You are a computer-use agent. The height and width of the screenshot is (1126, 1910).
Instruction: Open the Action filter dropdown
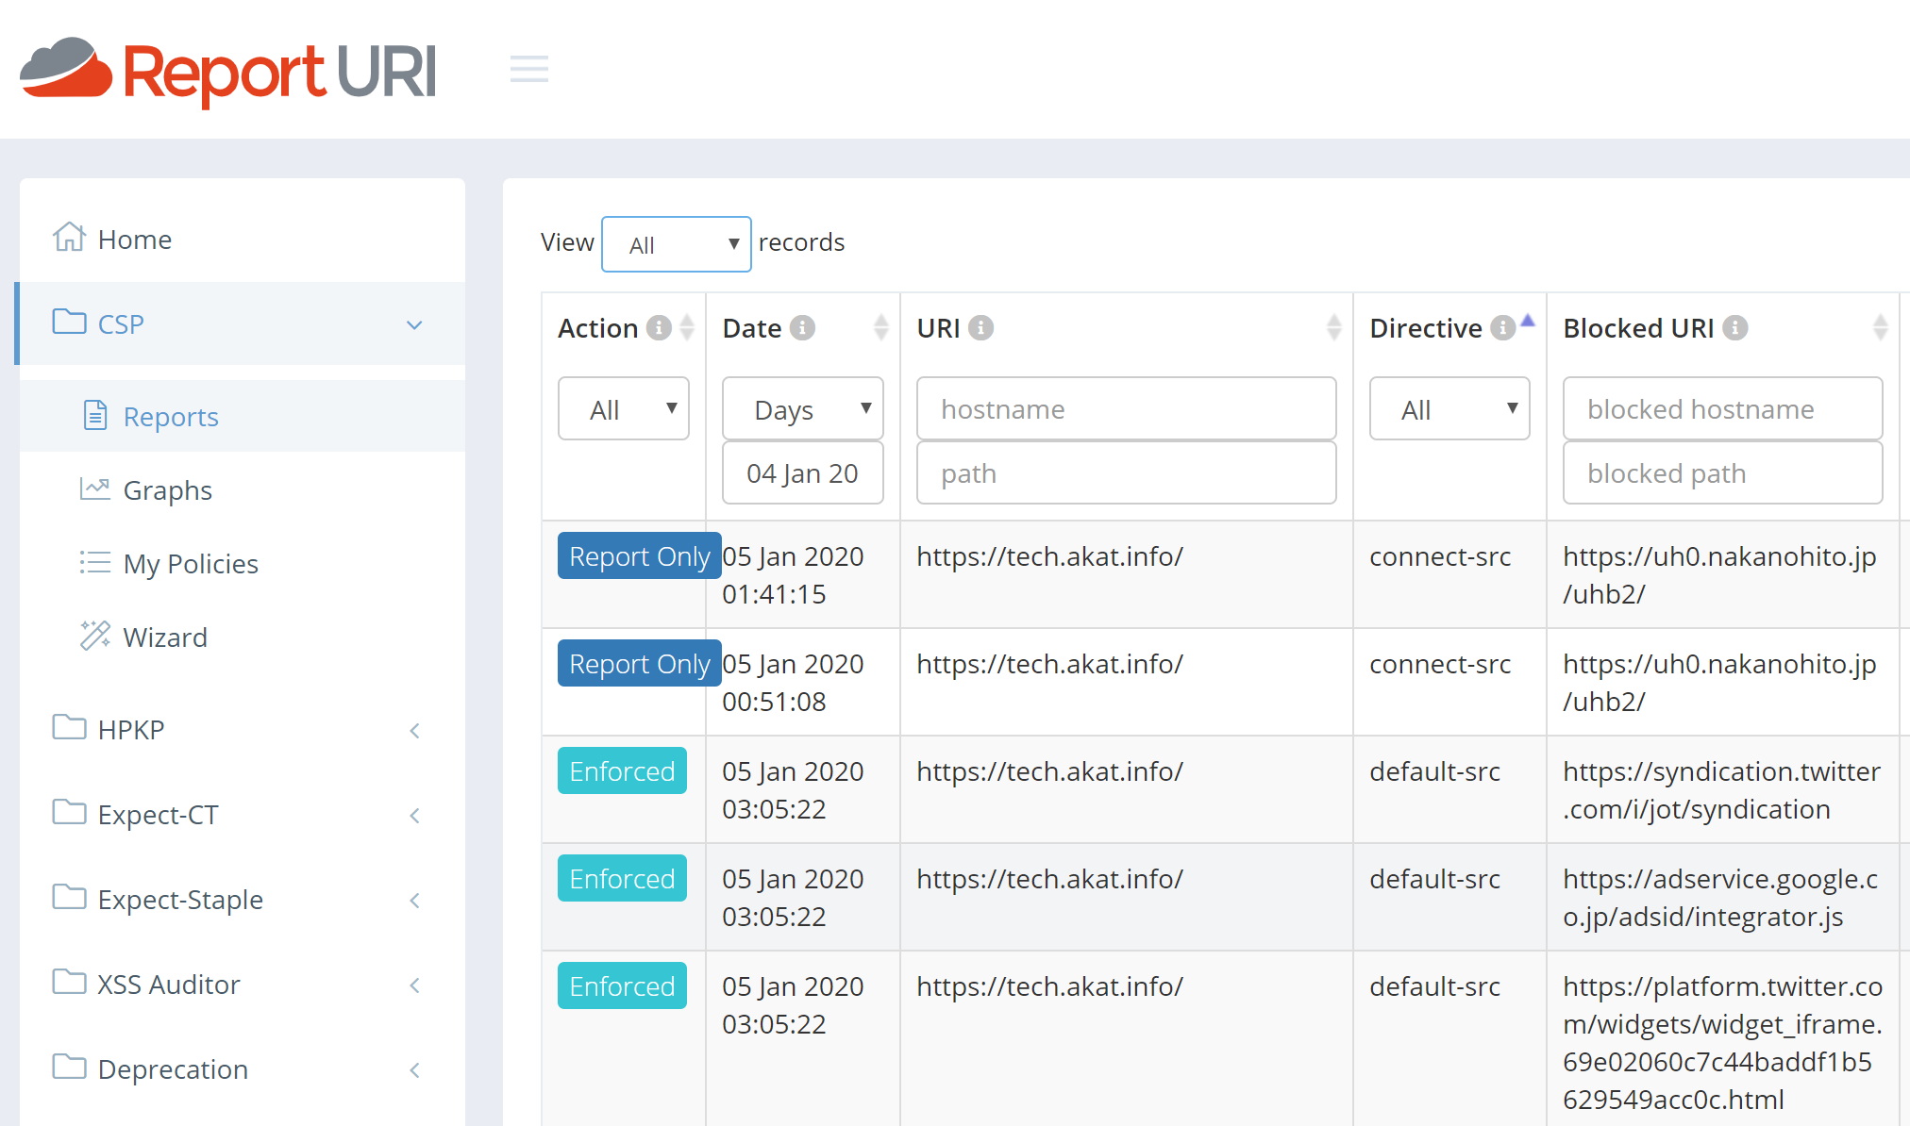pos(624,408)
